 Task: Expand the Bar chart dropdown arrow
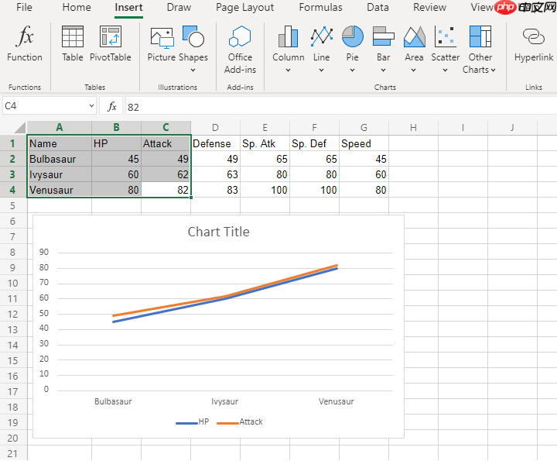(383, 70)
